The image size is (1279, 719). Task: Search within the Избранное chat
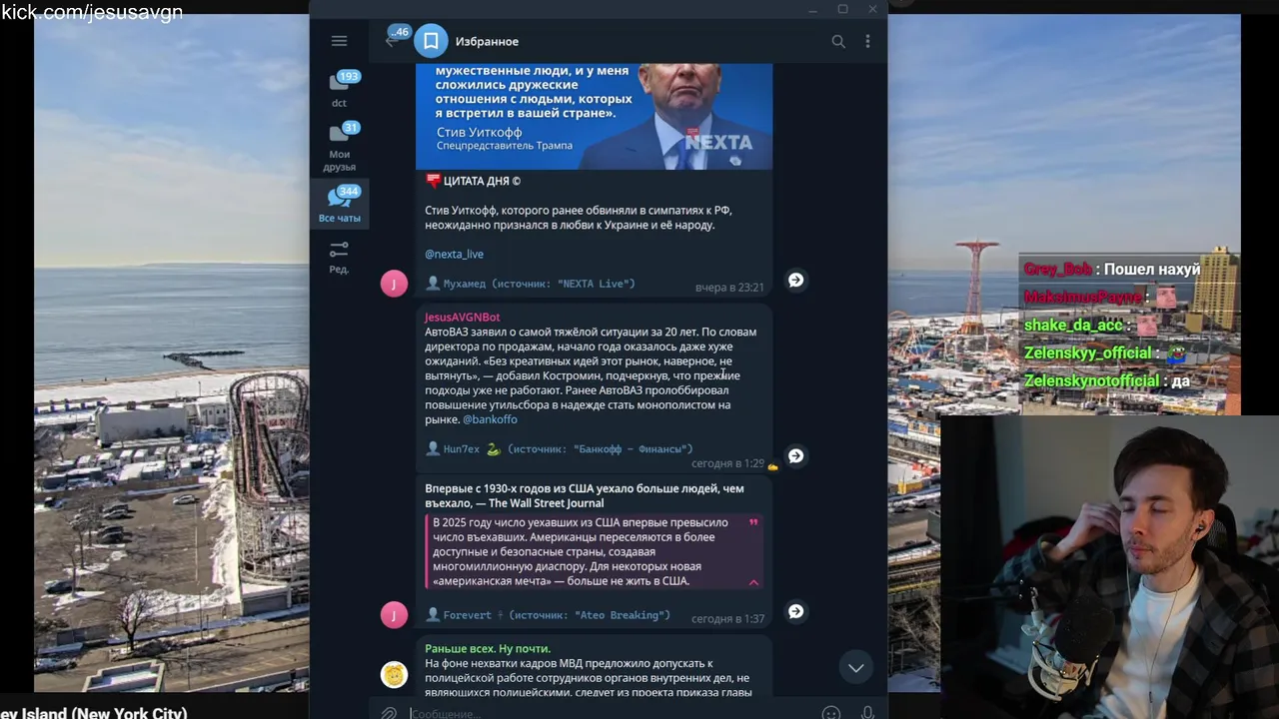pyautogui.click(x=838, y=41)
